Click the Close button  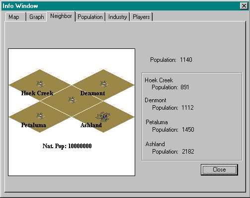219,170
